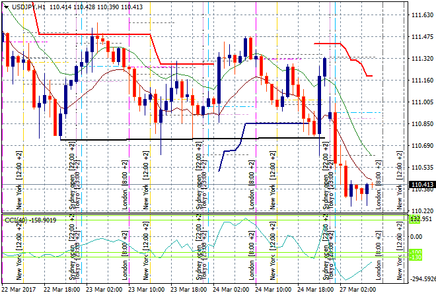Click the 111.000 price axis label
Screen dimensions: 436x297
coord(420,102)
